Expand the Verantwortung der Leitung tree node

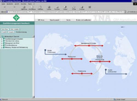click(1, 41)
